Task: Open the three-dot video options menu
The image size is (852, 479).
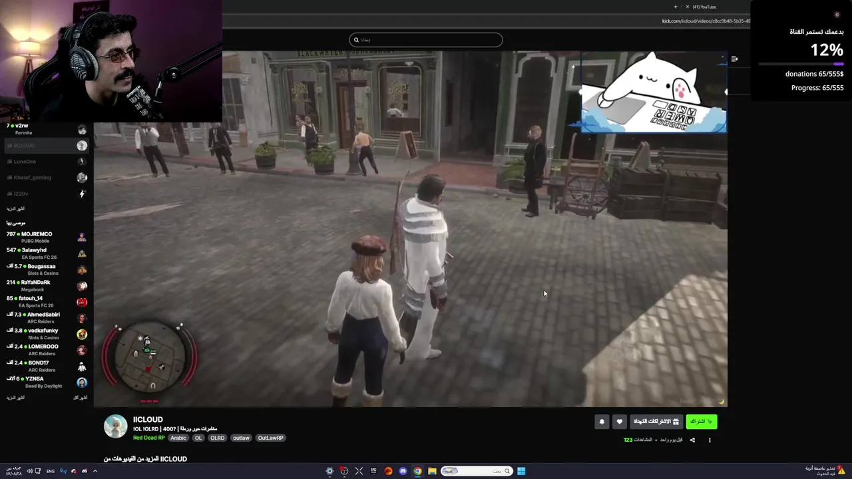Action: 710,440
